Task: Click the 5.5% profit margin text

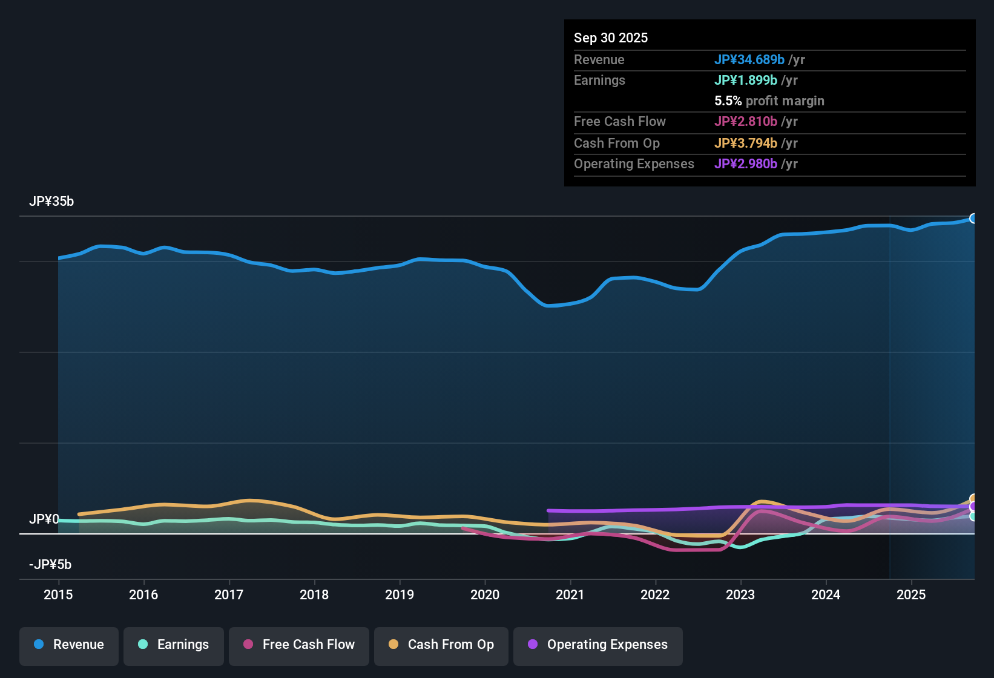Action: pyautogui.click(x=769, y=101)
